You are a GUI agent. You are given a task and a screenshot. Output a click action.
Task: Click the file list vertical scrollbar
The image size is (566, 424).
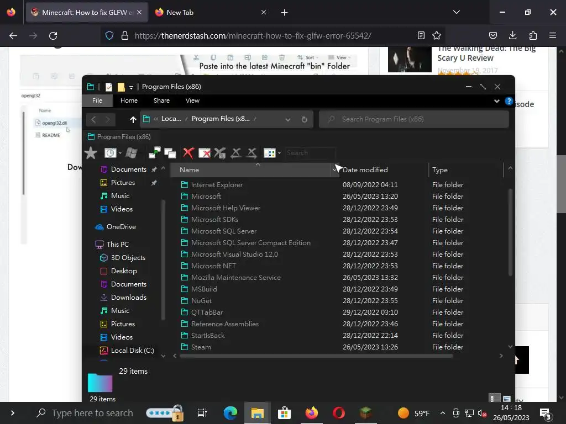[x=510, y=232]
